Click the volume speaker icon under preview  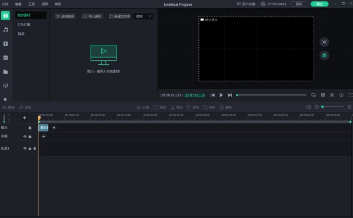[x=341, y=95]
